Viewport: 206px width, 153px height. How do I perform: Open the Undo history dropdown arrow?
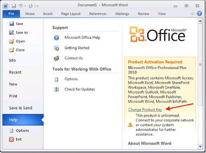(x=25, y=6)
